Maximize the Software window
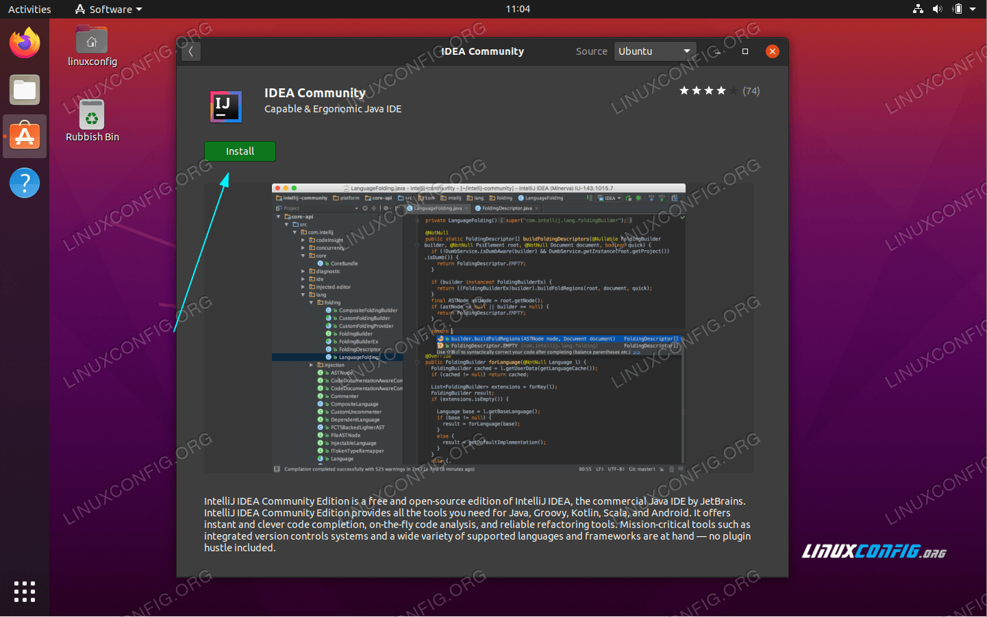The height and width of the screenshot is (617, 987). coord(745,51)
